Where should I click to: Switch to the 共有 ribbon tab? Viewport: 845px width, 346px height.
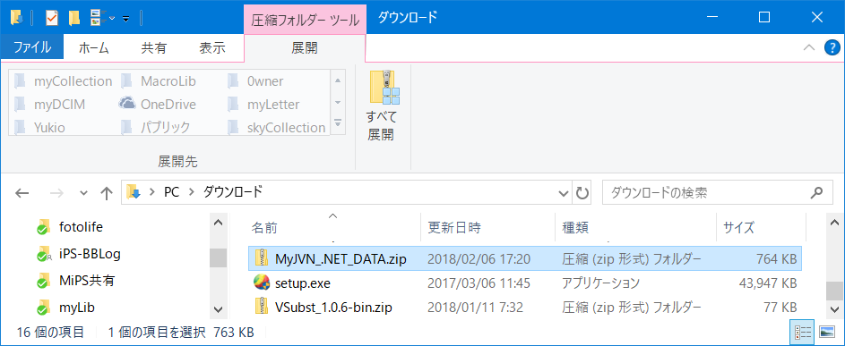pos(153,48)
